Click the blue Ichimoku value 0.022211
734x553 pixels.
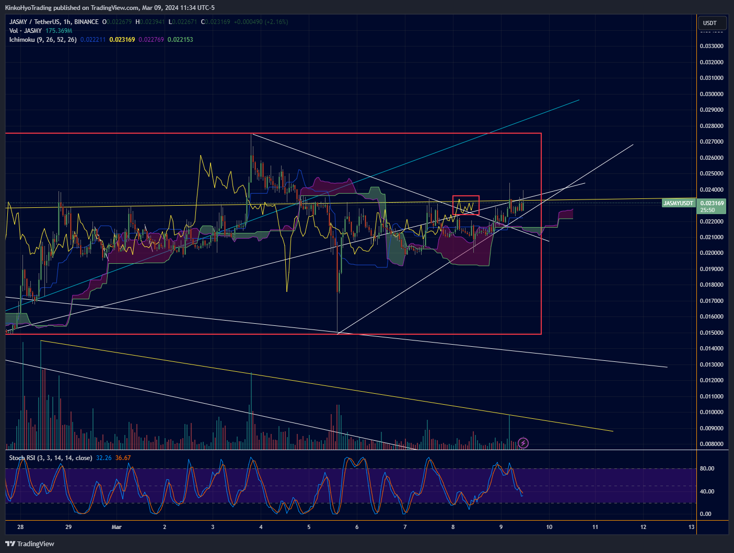[x=93, y=40]
